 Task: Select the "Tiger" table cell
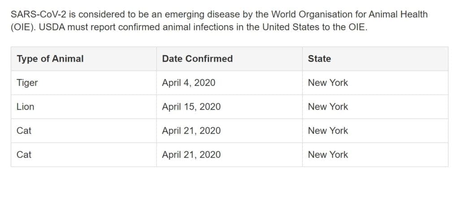pyautogui.click(x=84, y=83)
